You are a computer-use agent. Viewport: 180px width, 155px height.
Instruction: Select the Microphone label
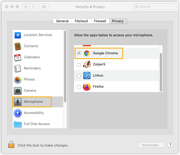tap(33, 102)
